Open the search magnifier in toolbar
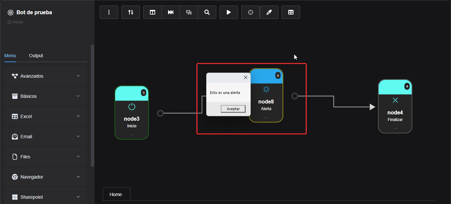 tap(207, 12)
